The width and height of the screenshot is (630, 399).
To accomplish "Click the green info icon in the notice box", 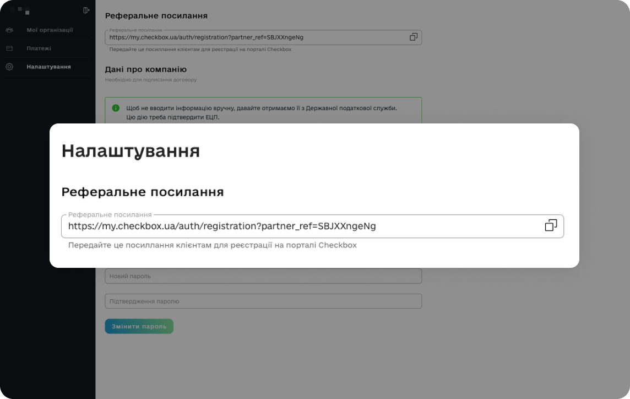I will coord(116,108).
